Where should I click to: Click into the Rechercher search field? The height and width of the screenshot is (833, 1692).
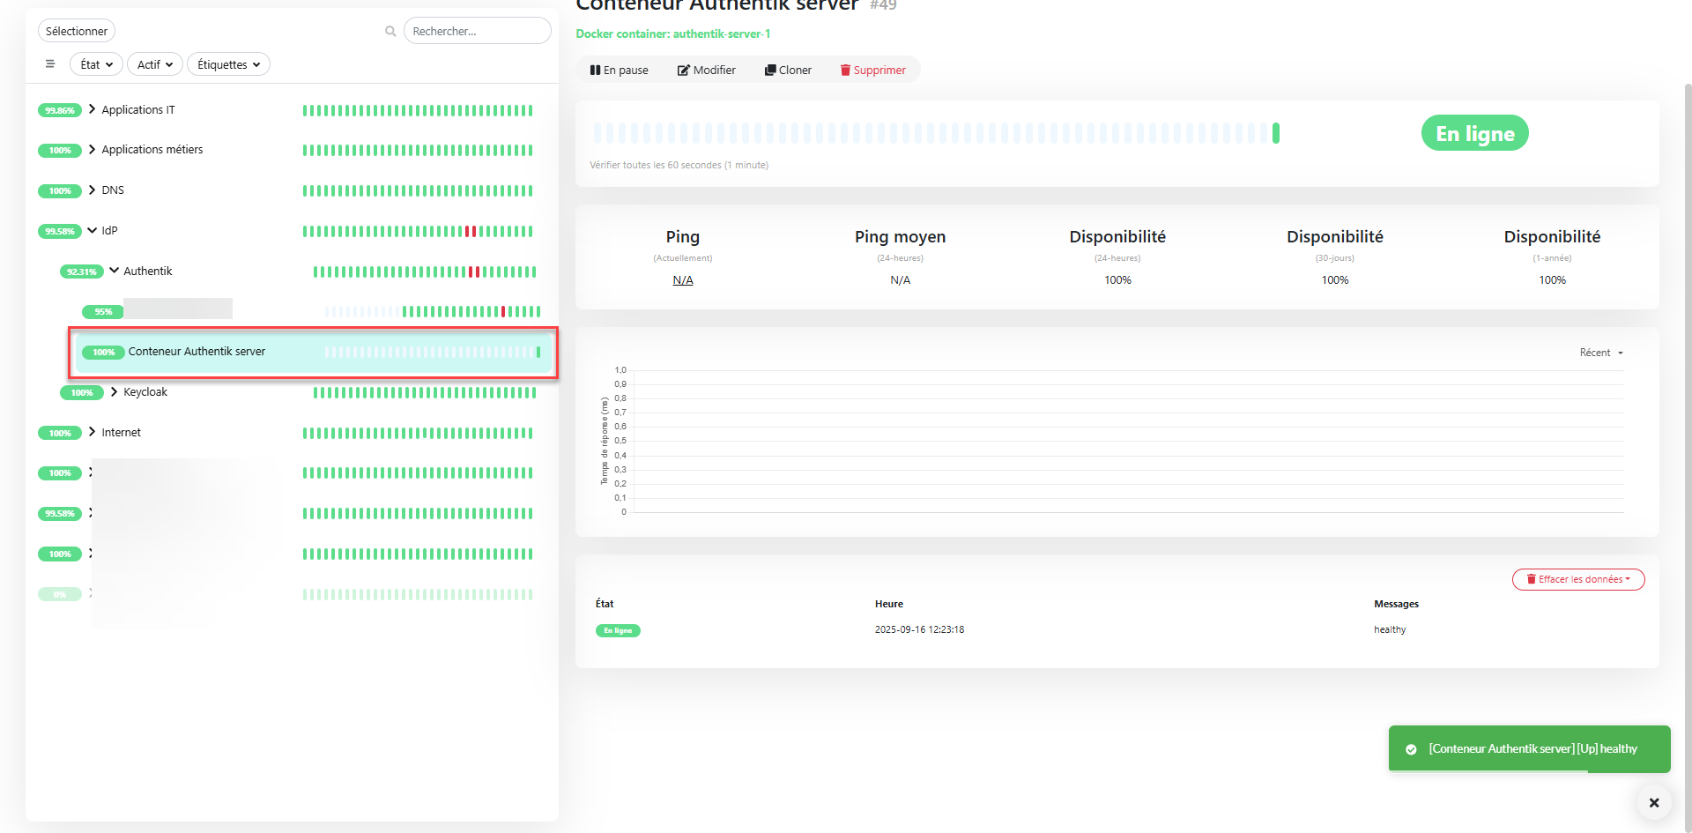(x=477, y=32)
